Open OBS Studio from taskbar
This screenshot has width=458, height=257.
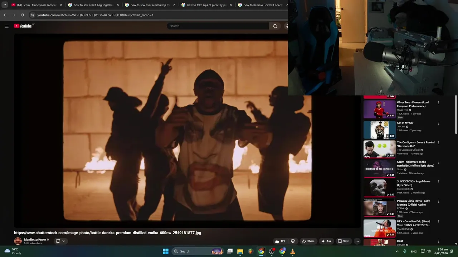(272, 251)
